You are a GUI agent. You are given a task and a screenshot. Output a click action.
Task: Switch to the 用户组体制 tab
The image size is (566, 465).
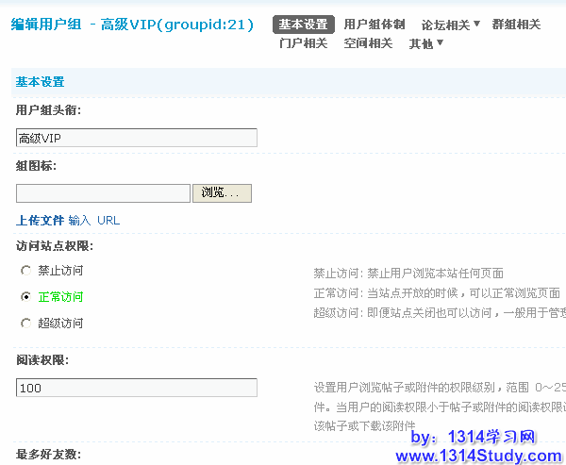pyautogui.click(x=375, y=25)
